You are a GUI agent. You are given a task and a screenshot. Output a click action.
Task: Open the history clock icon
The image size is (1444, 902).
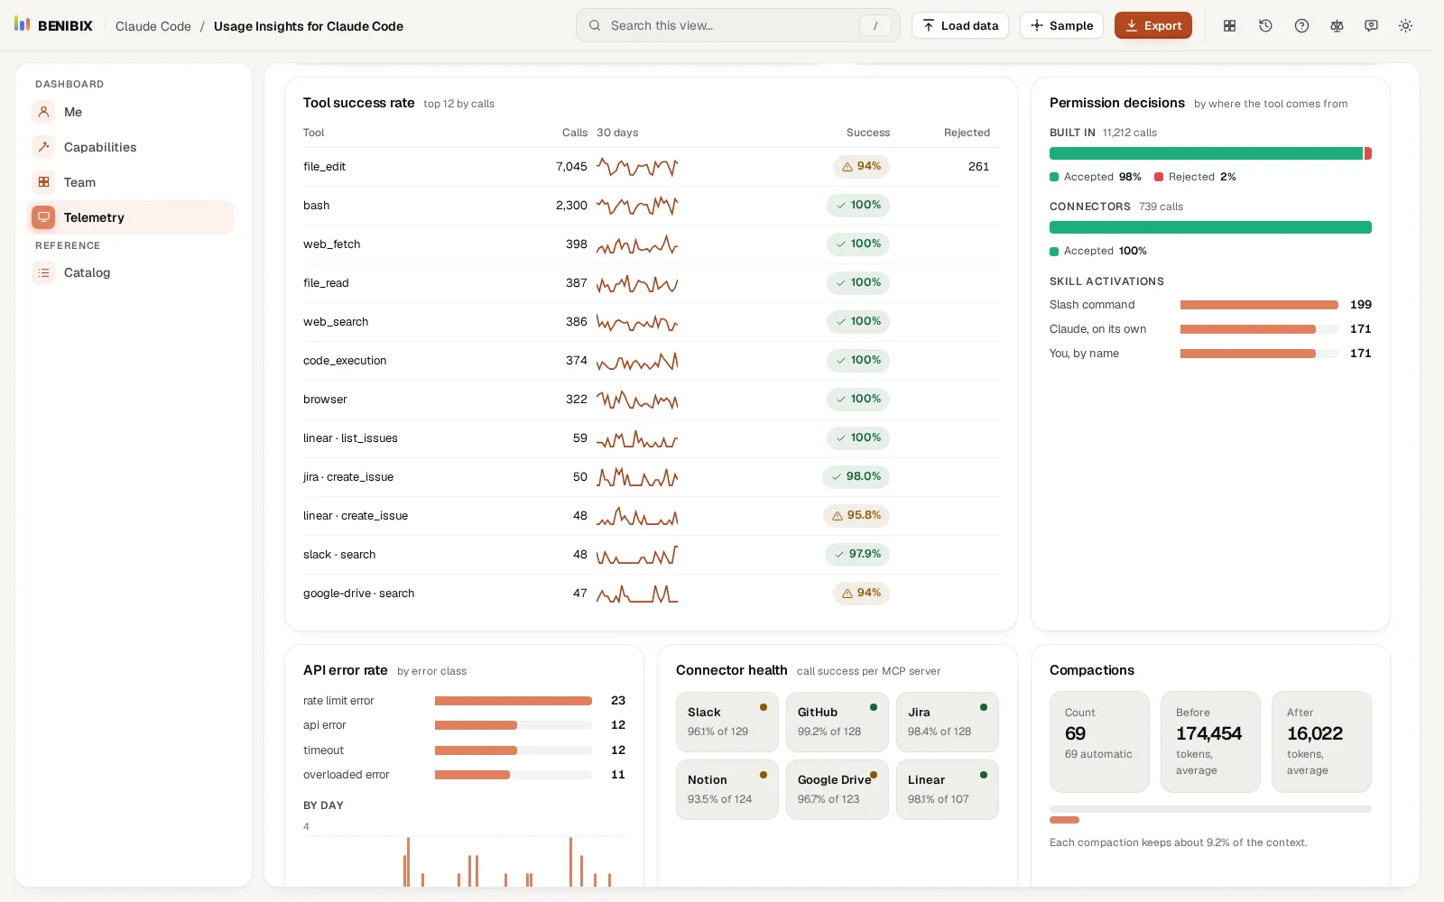pyautogui.click(x=1265, y=25)
